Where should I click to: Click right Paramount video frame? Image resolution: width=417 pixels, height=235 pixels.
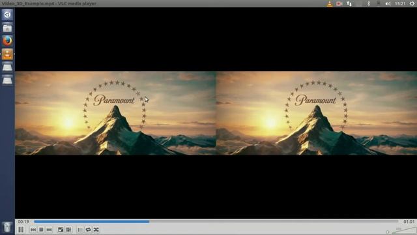(x=317, y=113)
